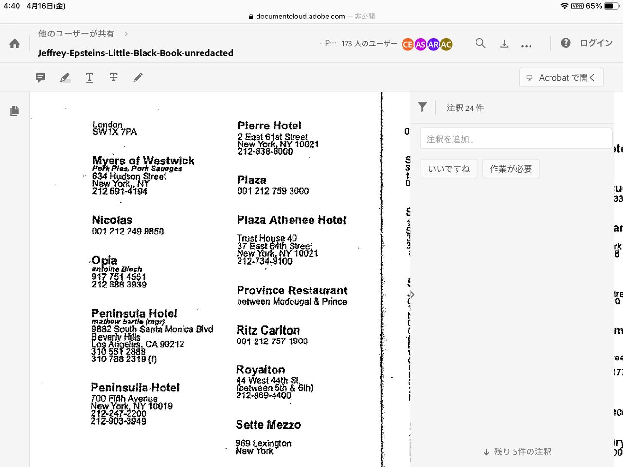Focus the 注釈を追加 comment input field

[x=516, y=139]
